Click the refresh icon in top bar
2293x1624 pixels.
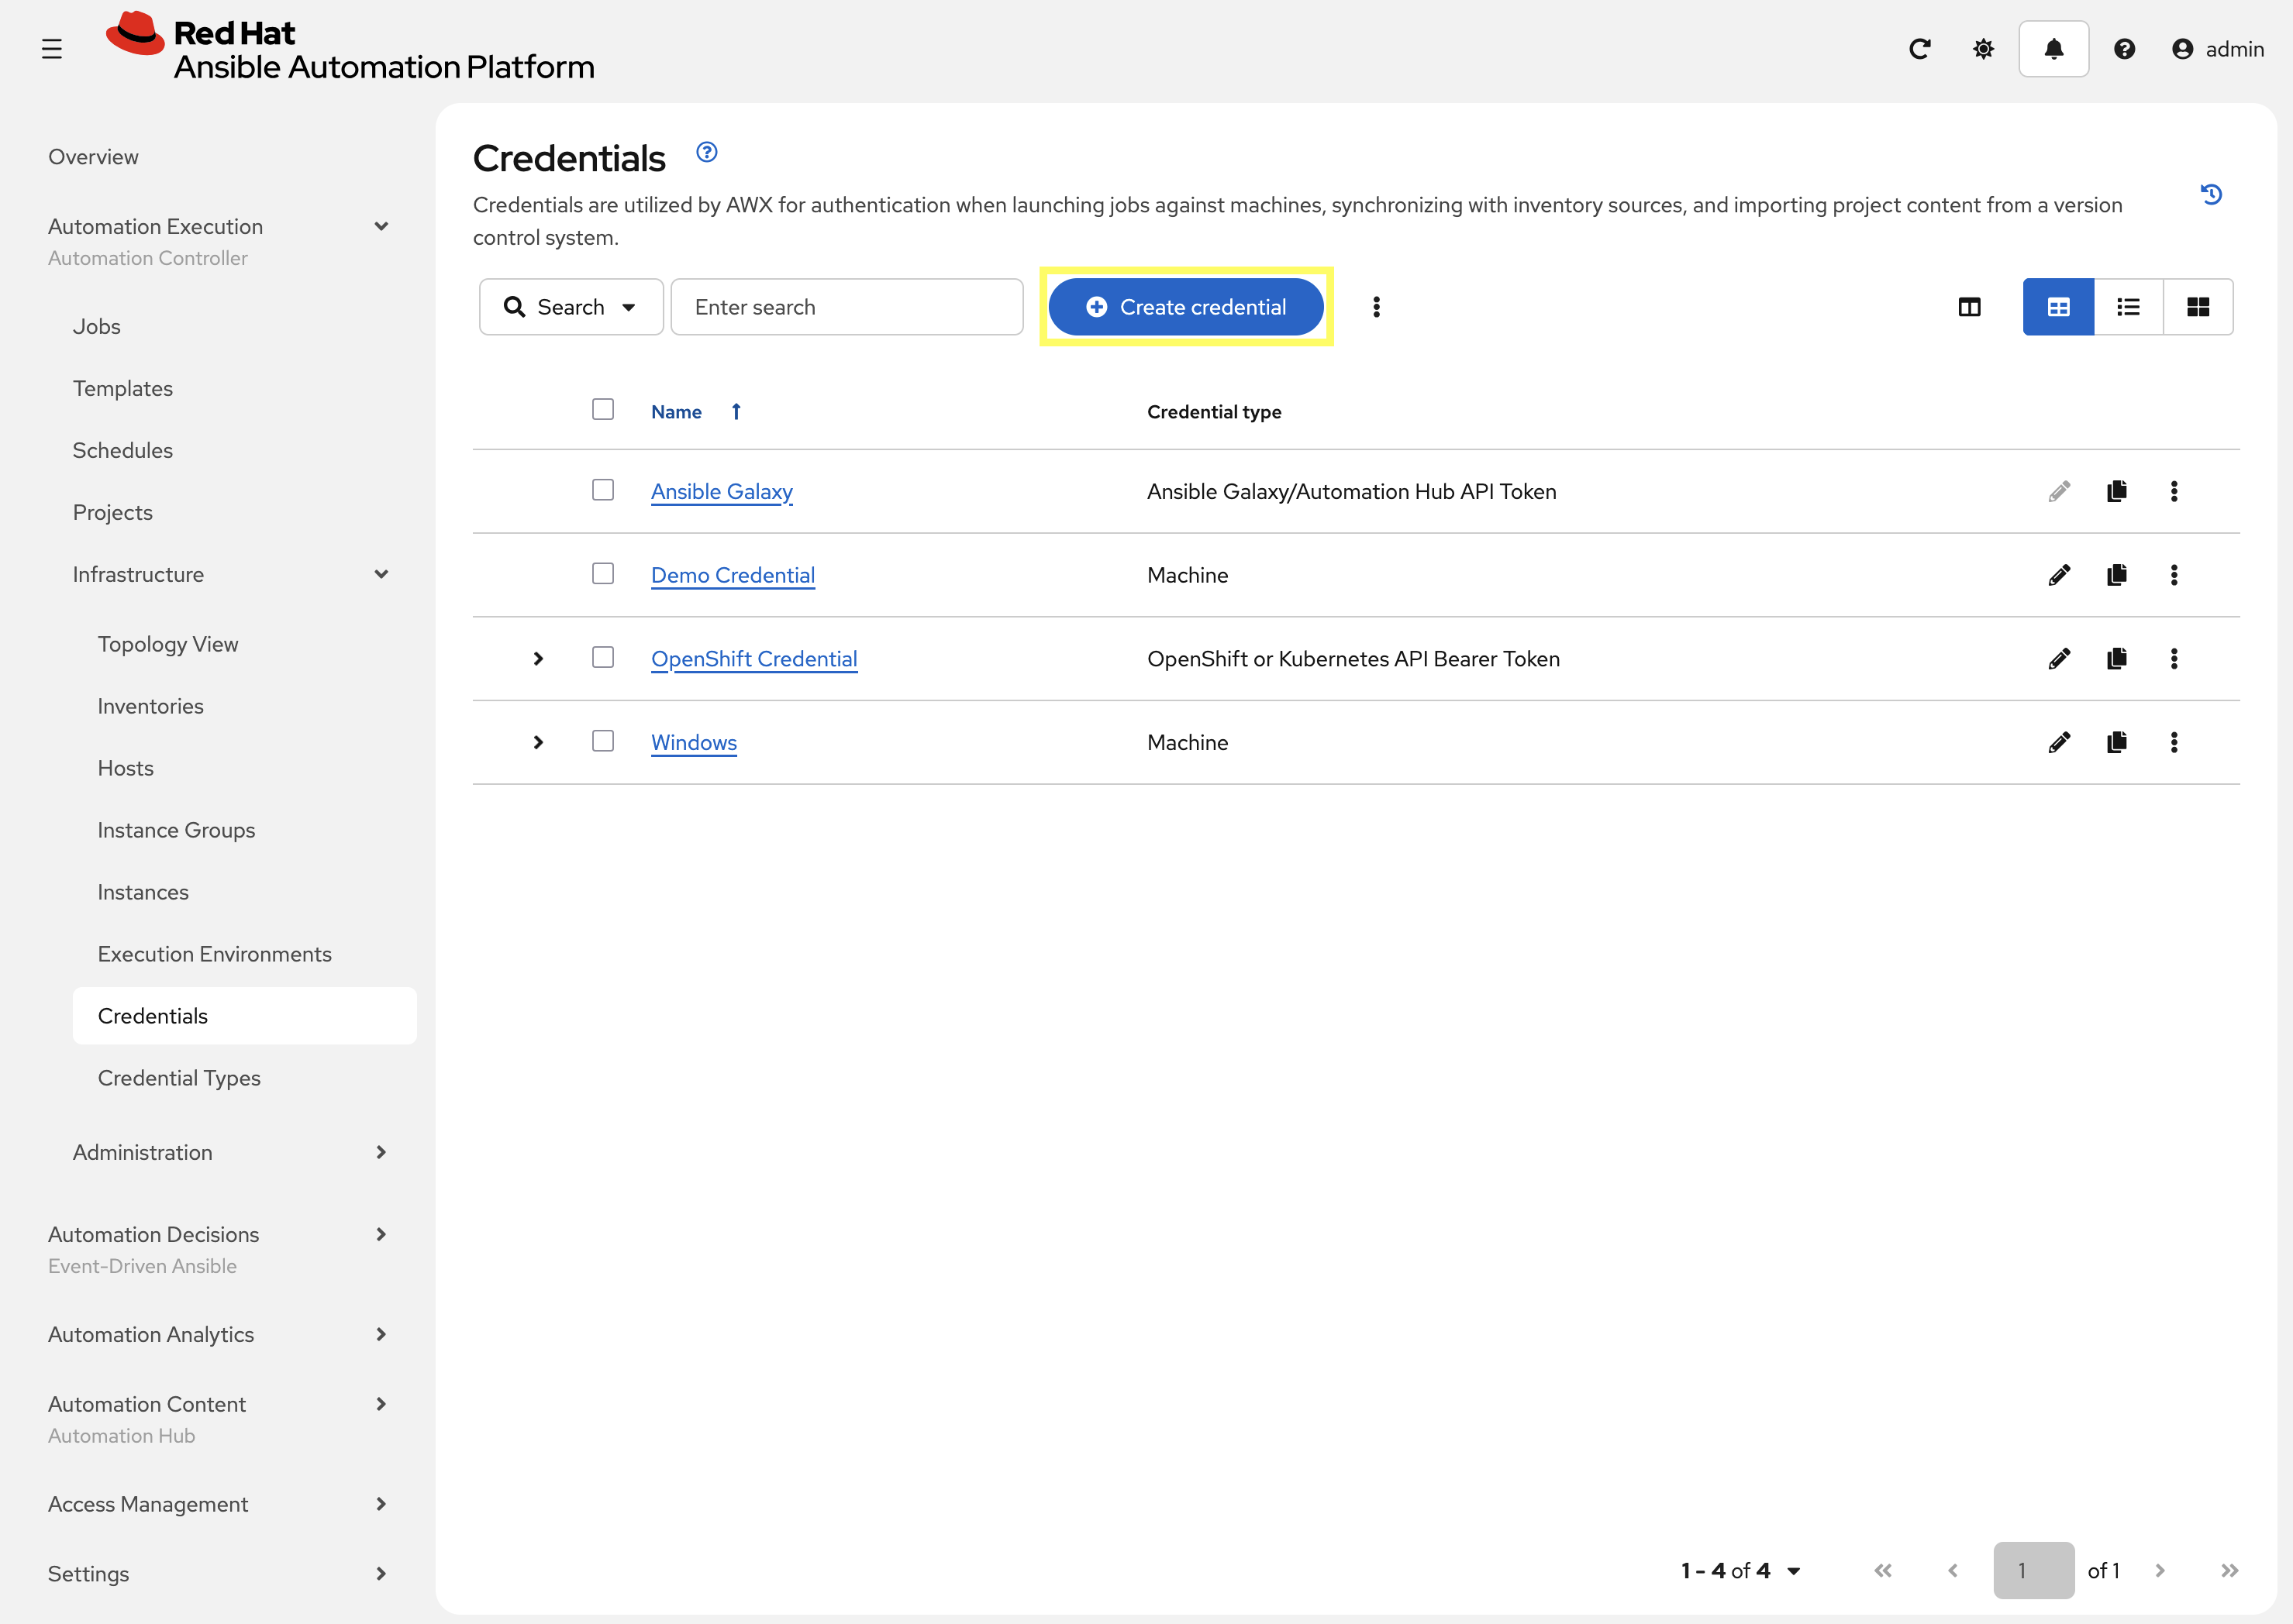1919,49
